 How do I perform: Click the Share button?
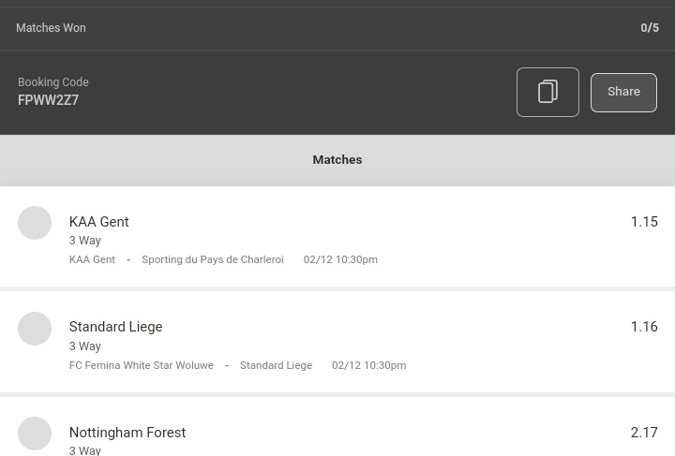click(623, 93)
